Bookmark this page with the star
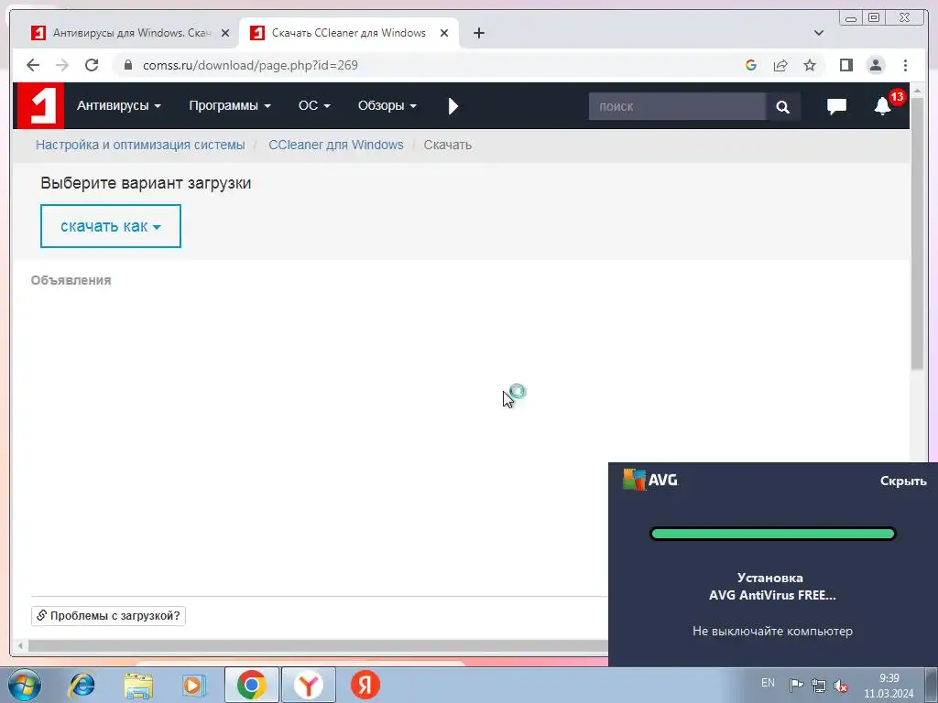The image size is (938, 703). pyautogui.click(x=810, y=65)
